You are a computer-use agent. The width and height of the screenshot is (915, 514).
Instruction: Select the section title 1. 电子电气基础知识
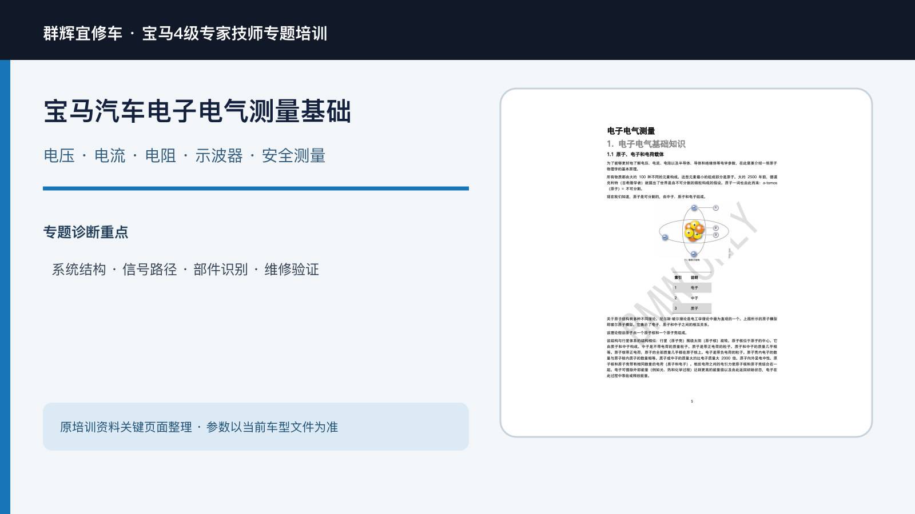pyautogui.click(x=646, y=144)
